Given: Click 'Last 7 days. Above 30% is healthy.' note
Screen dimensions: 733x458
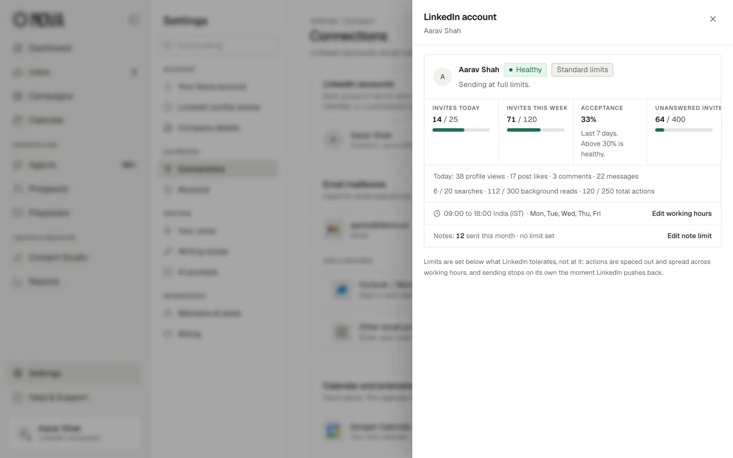Looking at the screenshot, I should tap(602, 143).
